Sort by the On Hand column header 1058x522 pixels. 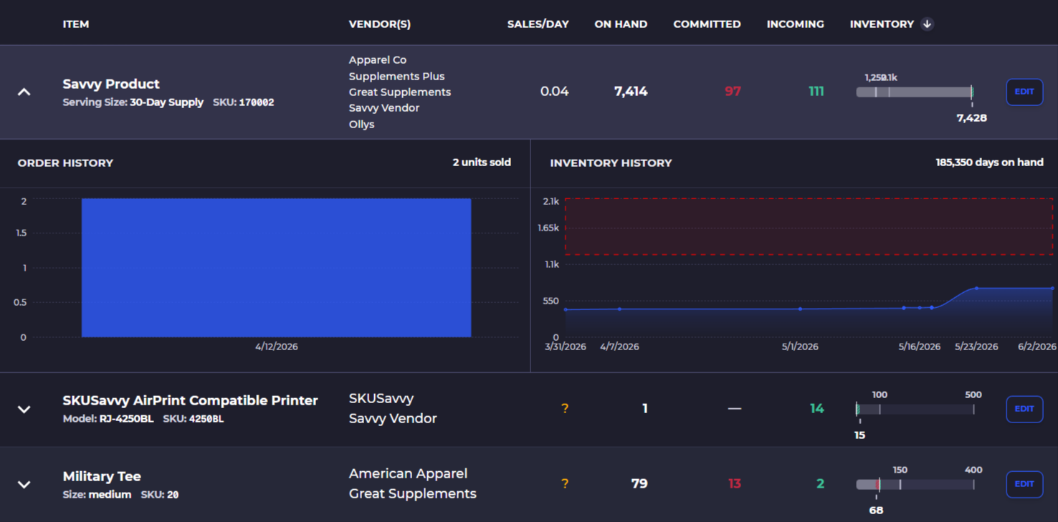tap(621, 24)
